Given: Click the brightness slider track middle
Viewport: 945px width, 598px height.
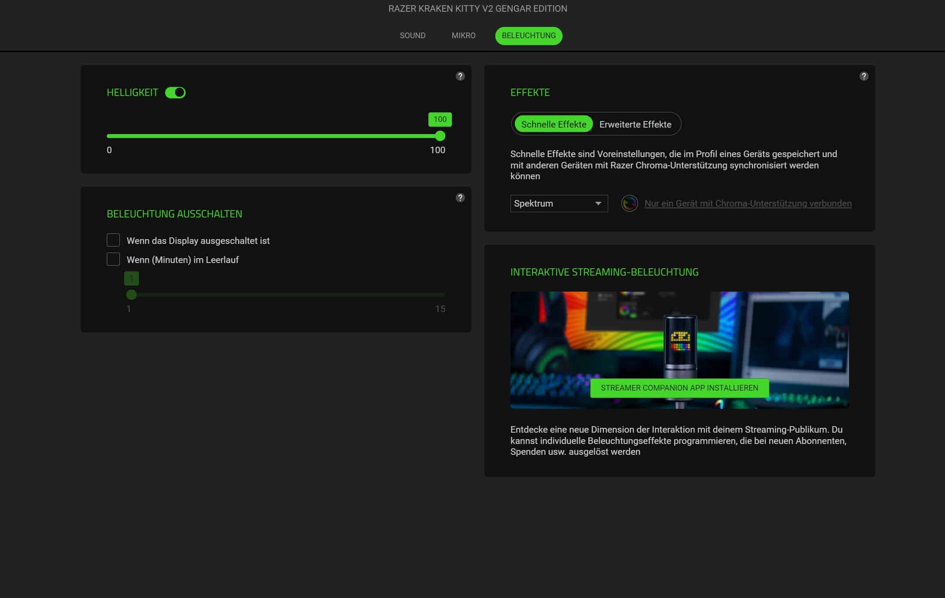Looking at the screenshot, I should pos(273,136).
